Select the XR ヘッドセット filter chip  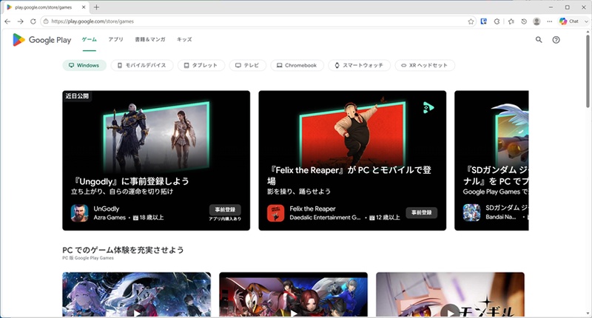[x=425, y=65]
